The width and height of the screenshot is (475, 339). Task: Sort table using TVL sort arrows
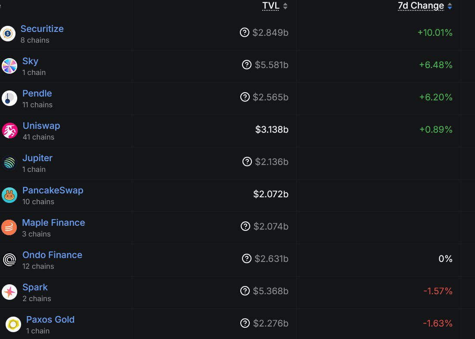(285, 6)
